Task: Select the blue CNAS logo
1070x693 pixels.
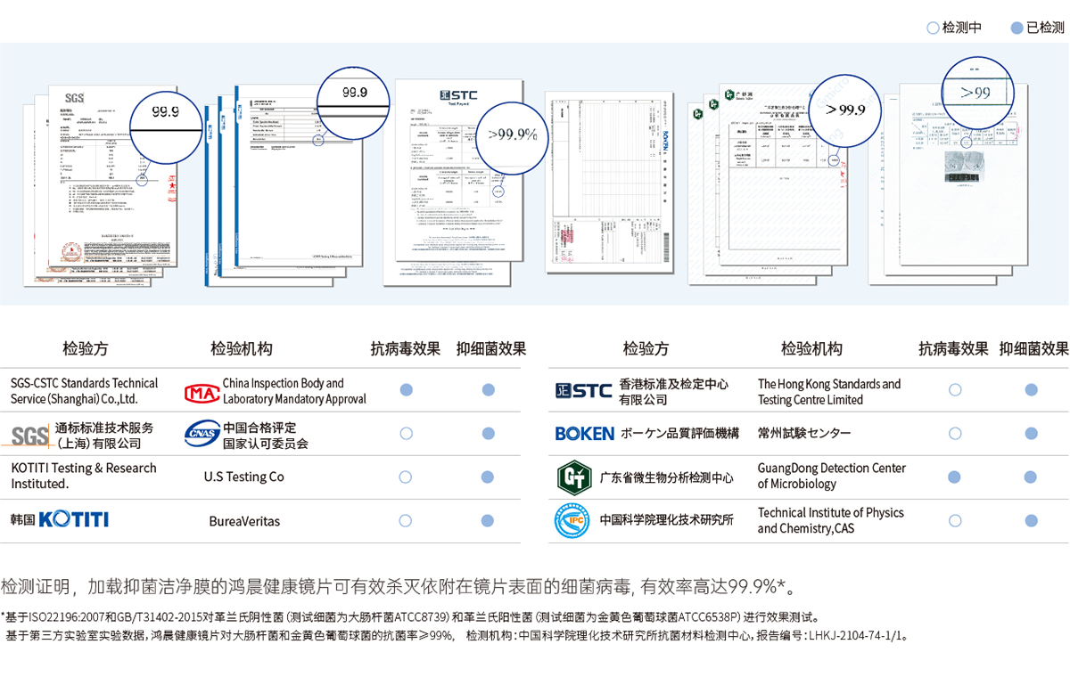Action: pyautogui.click(x=202, y=435)
